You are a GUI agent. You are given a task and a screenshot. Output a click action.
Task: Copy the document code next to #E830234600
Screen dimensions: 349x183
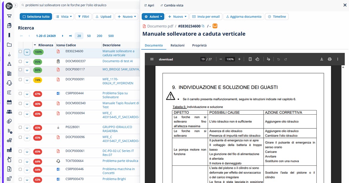click(x=203, y=26)
